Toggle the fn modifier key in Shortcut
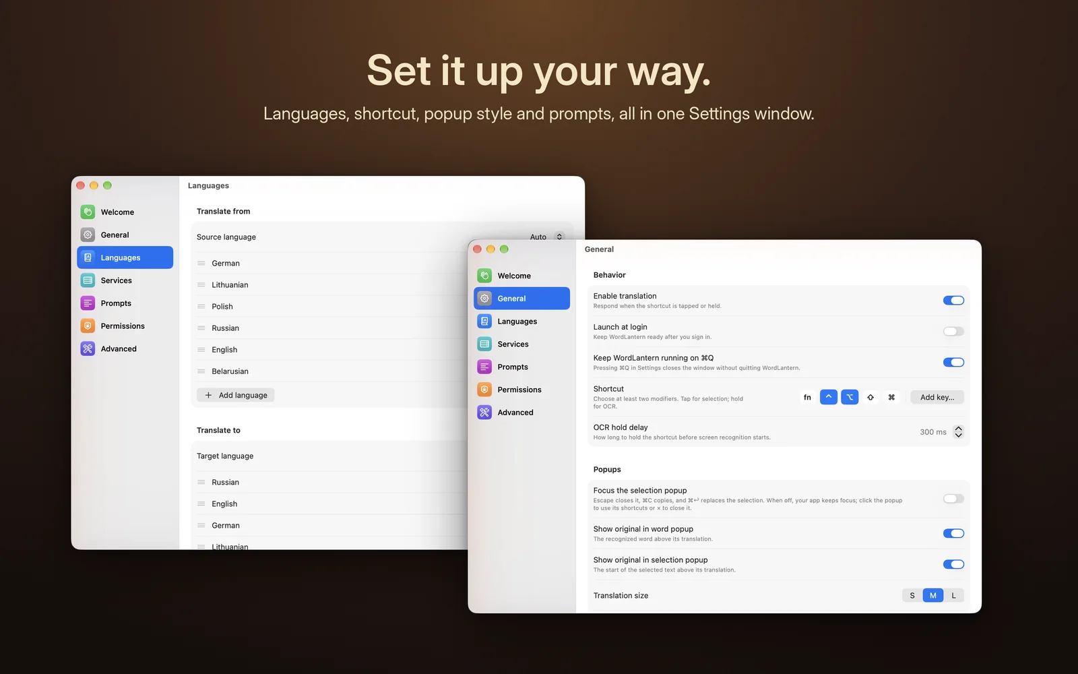Screen dimensions: 1078x674 pos(807,398)
